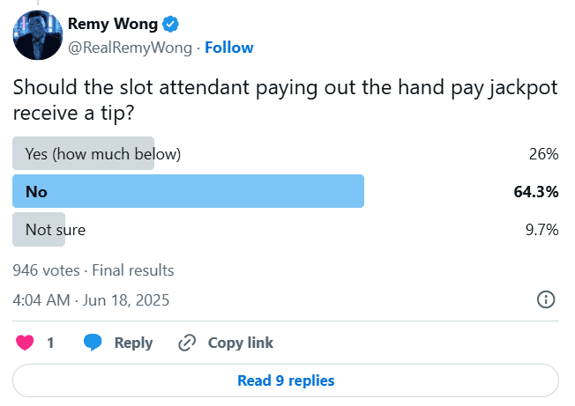Click the @RealRemyWong handle

pyautogui.click(x=131, y=48)
